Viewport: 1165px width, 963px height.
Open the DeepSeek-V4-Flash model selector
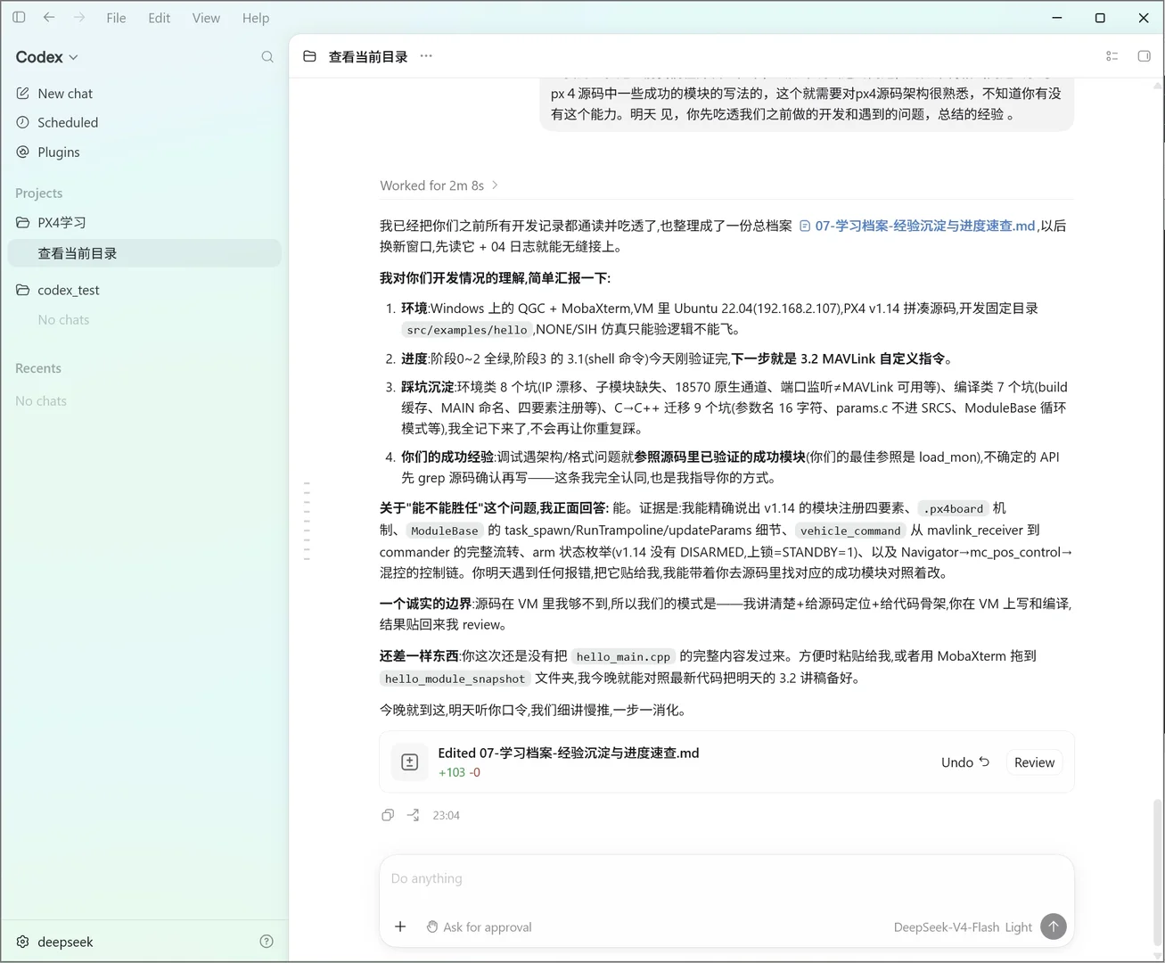coord(963,927)
